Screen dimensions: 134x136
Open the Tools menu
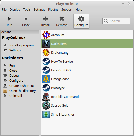[x=27, y=9]
